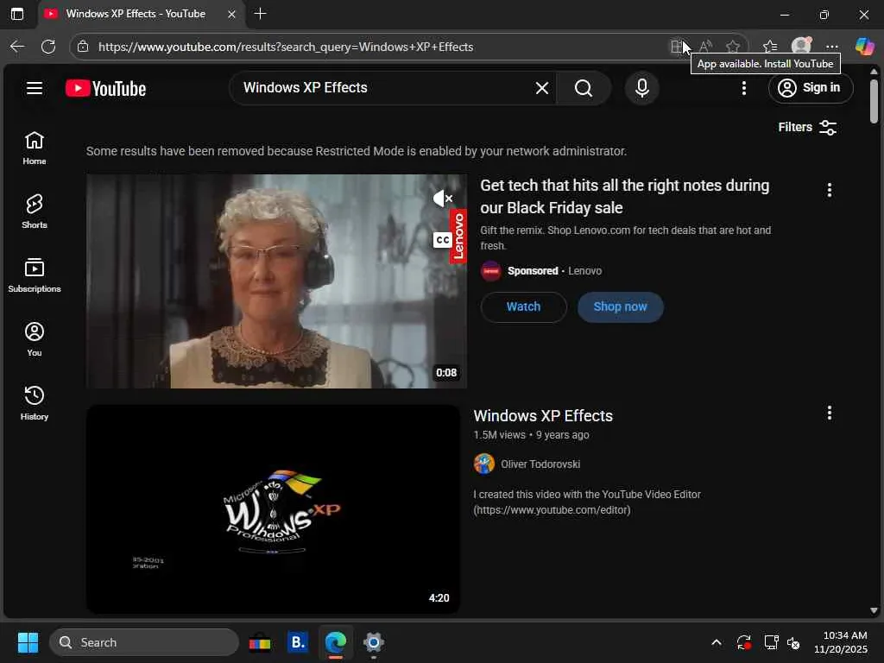View site information lock icon
The width and height of the screenshot is (884, 663).
[x=83, y=47]
